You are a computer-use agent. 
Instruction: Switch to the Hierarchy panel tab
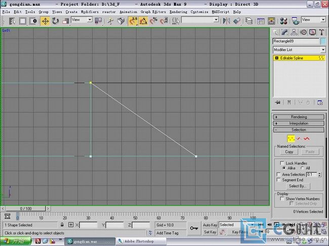pos(294,32)
